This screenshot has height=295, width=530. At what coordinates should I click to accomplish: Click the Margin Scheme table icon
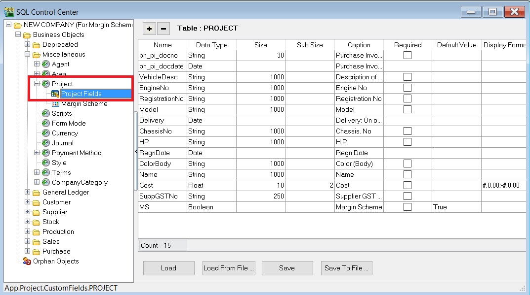coord(55,103)
